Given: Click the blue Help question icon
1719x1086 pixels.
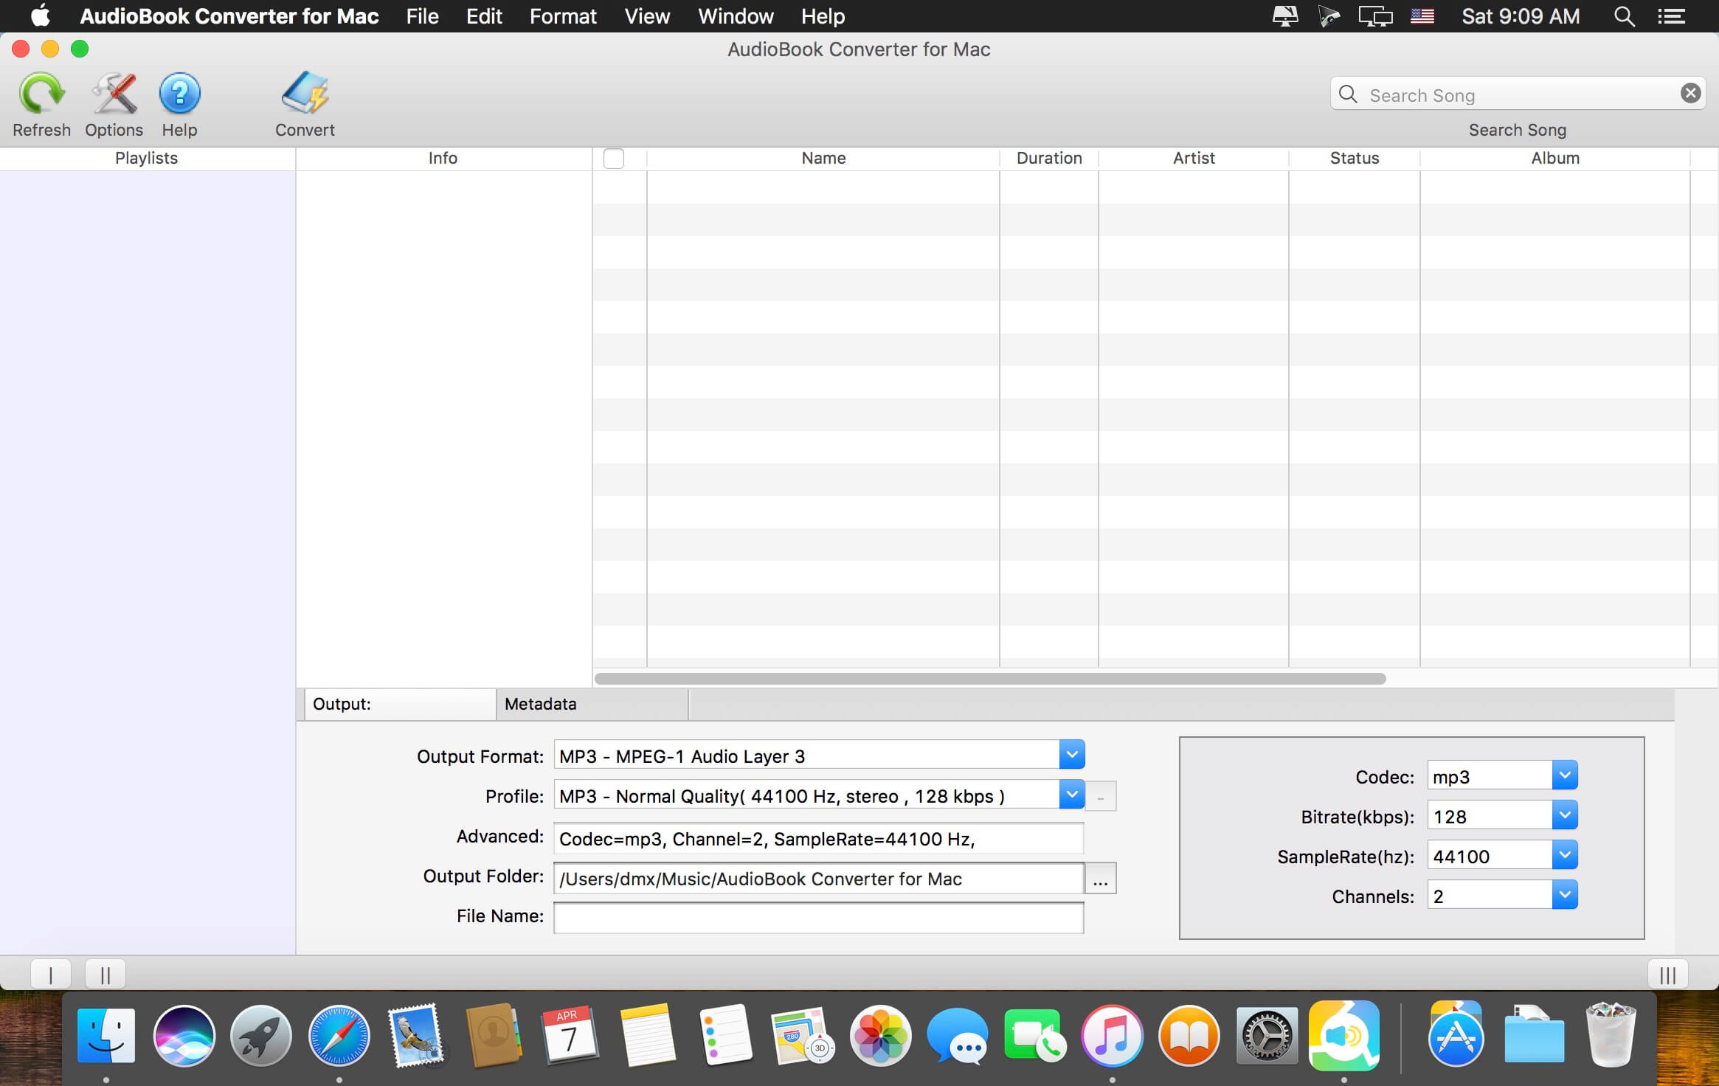Looking at the screenshot, I should [x=179, y=94].
